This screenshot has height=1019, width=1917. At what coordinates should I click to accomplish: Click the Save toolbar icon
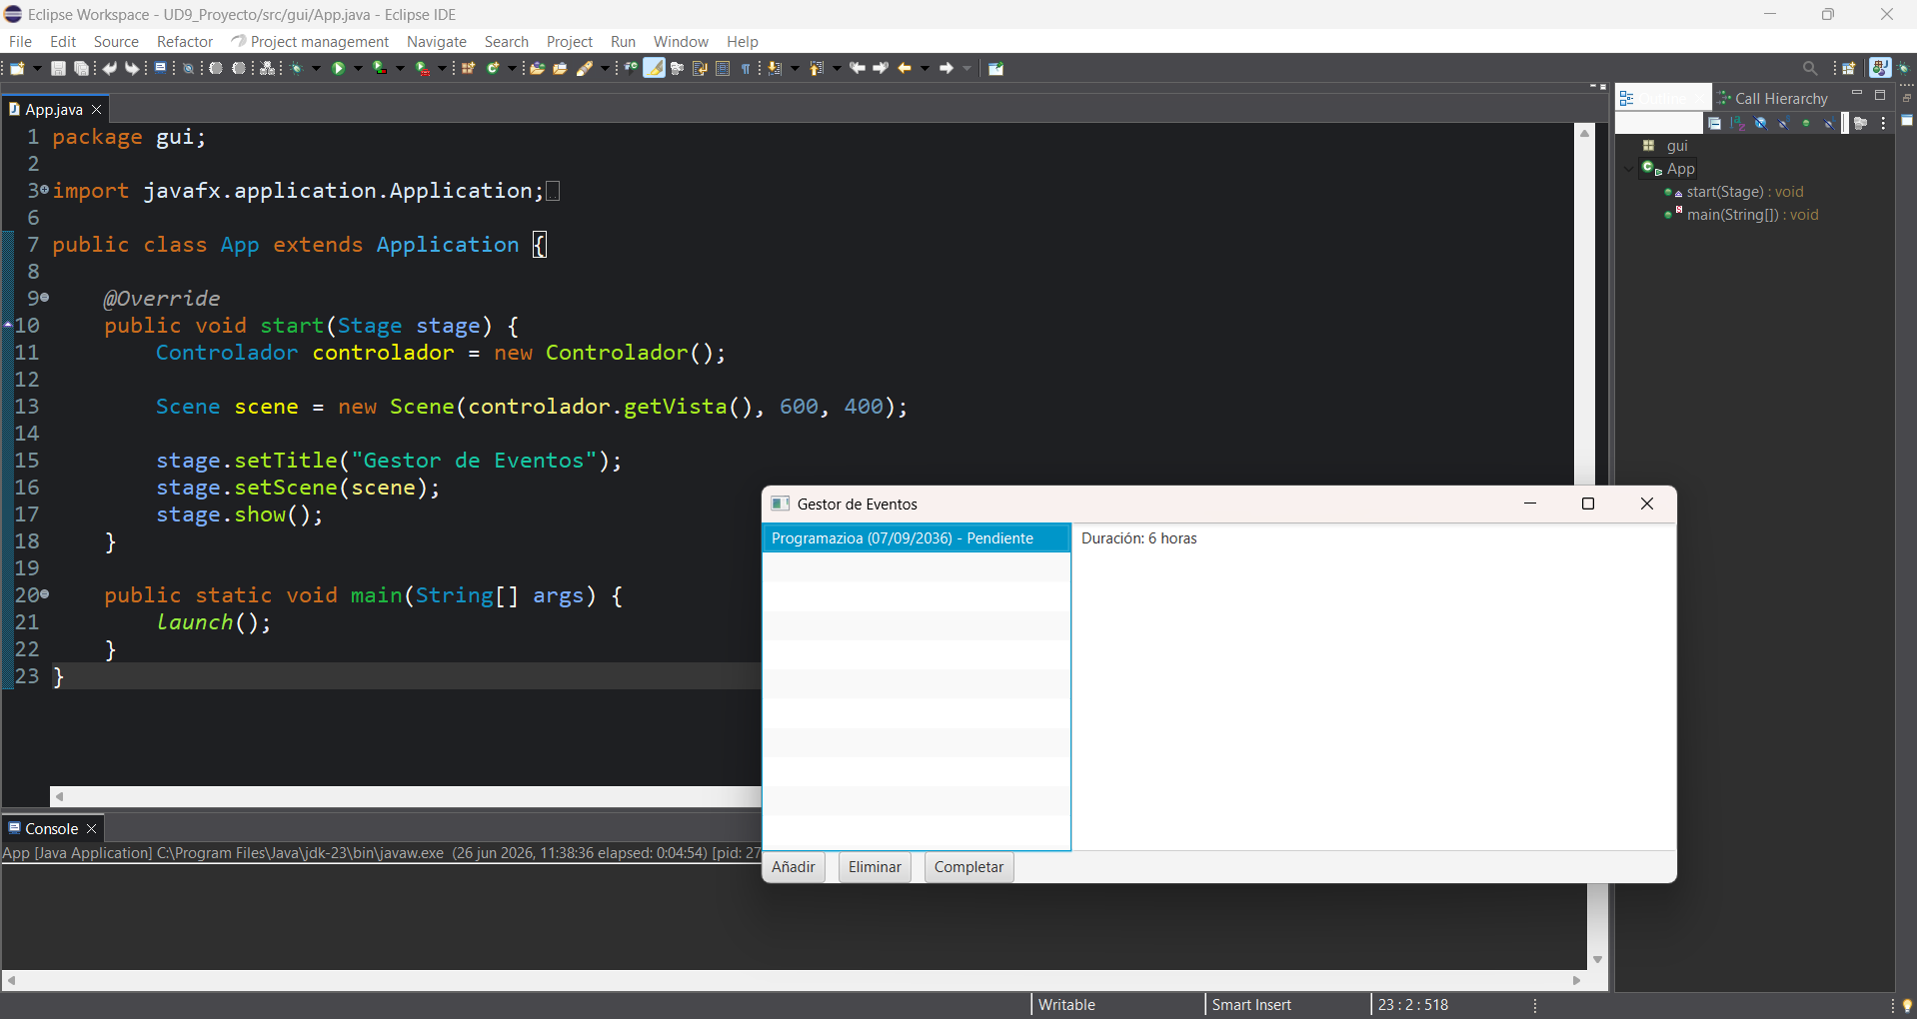point(58,68)
